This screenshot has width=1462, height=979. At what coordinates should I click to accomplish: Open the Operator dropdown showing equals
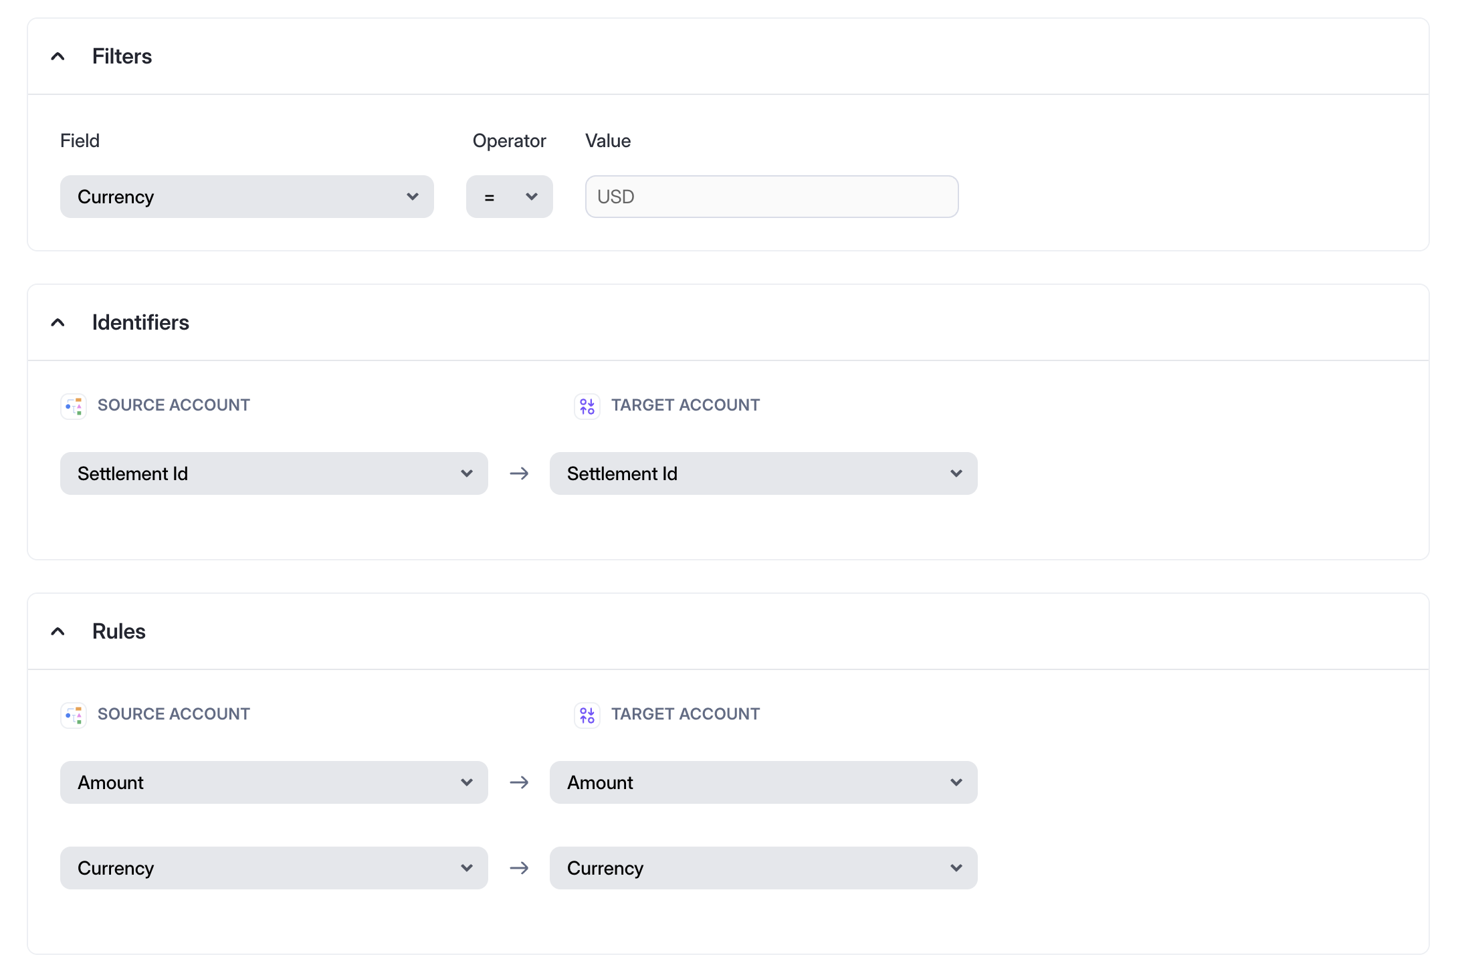[x=509, y=197]
